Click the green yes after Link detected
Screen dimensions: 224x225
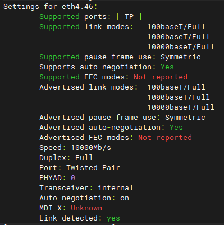(113, 218)
